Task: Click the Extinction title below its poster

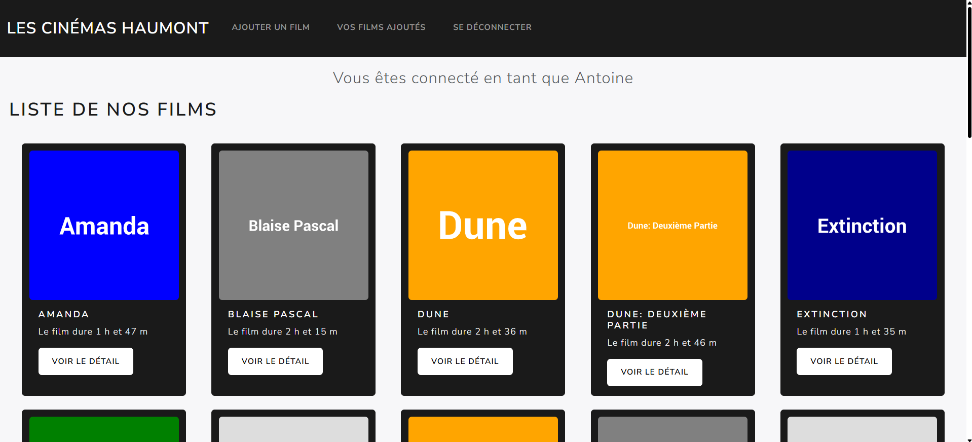Action: click(832, 314)
